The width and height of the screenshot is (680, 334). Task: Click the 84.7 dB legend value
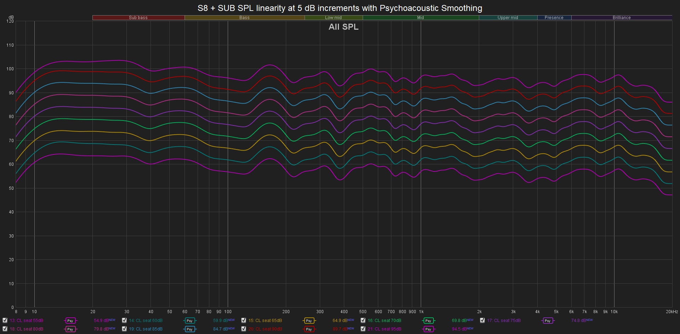(x=221, y=329)
